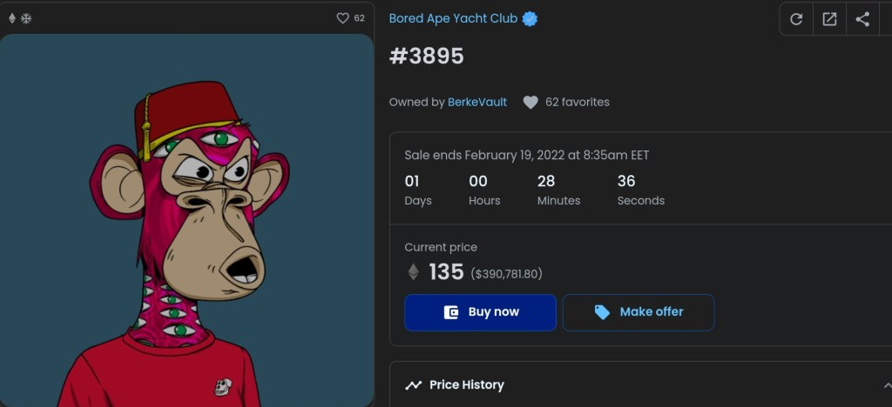
Task: Open the BerkeVault owner profile link
Action: click(477, 102)
